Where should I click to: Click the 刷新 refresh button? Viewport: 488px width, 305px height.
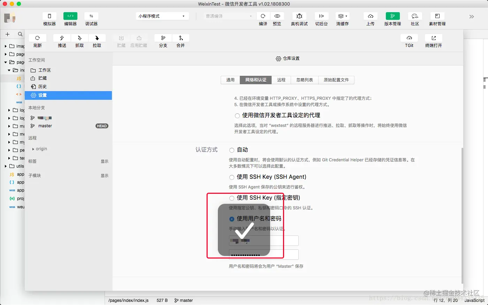point(38,38)
